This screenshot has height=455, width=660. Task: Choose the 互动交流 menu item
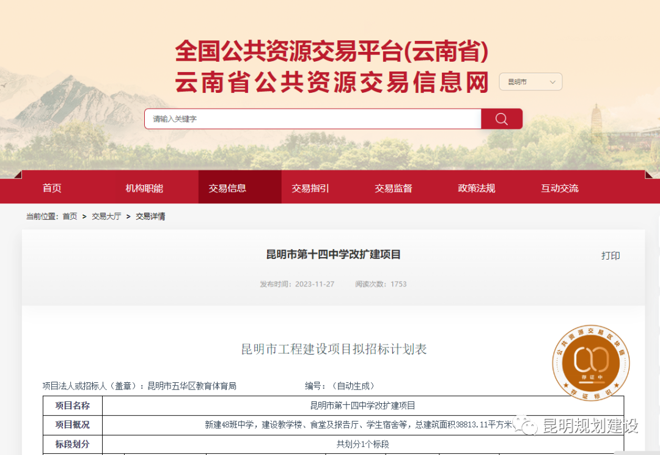pyautogui.click(x=559, y=188)
